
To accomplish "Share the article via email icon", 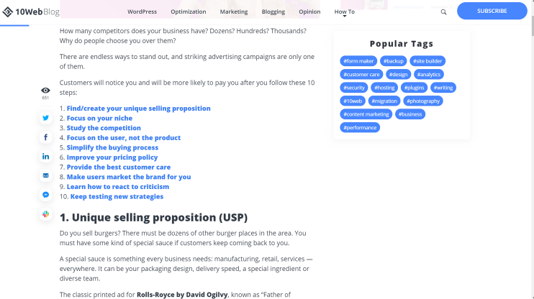I will (x=45, y=175).
